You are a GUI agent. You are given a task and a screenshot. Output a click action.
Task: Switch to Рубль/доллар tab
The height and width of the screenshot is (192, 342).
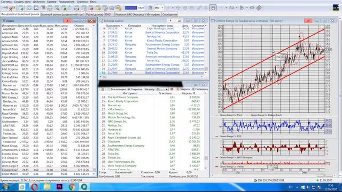(x=95, y=14)
